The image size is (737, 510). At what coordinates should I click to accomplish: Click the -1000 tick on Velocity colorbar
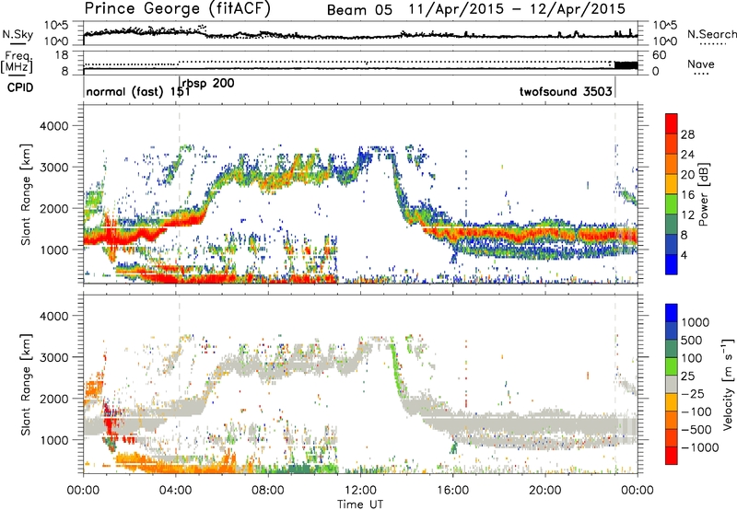[x=699, y=447]
